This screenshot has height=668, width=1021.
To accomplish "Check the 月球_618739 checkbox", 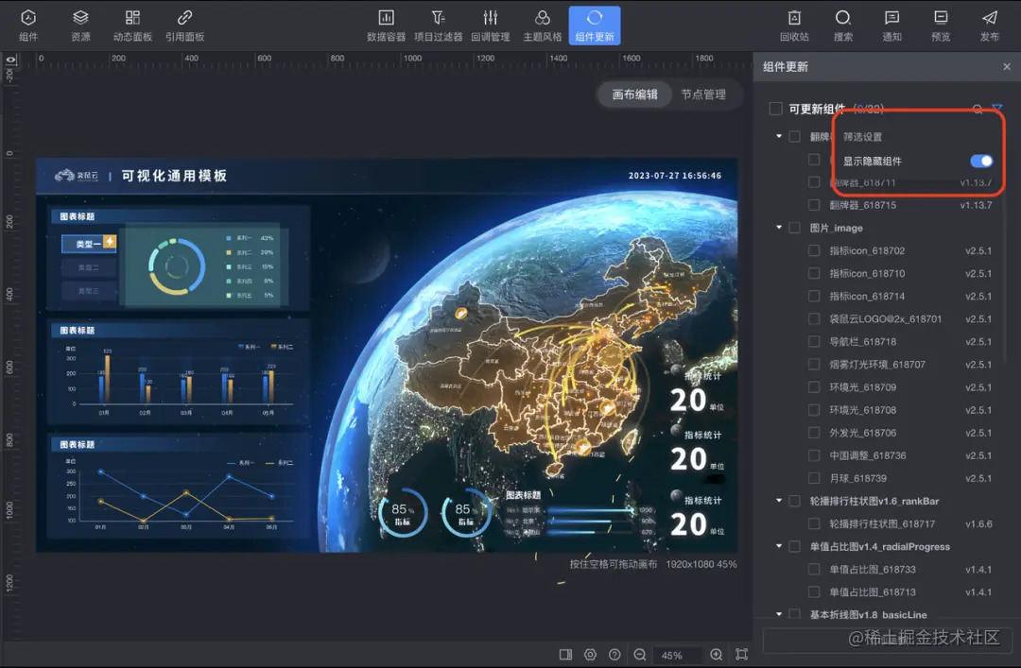I will [814, 478].
